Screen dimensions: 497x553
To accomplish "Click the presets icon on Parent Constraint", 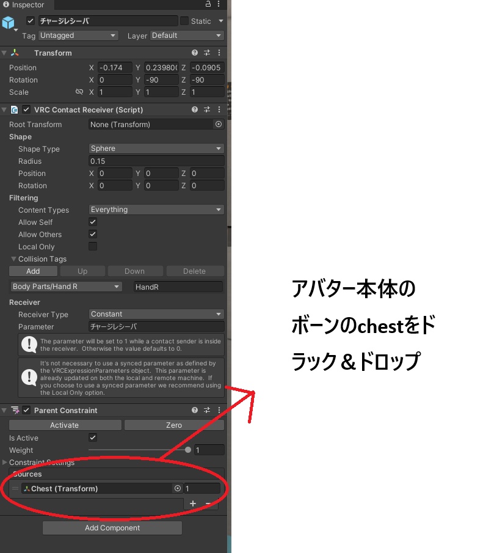I will pos(206,410).
